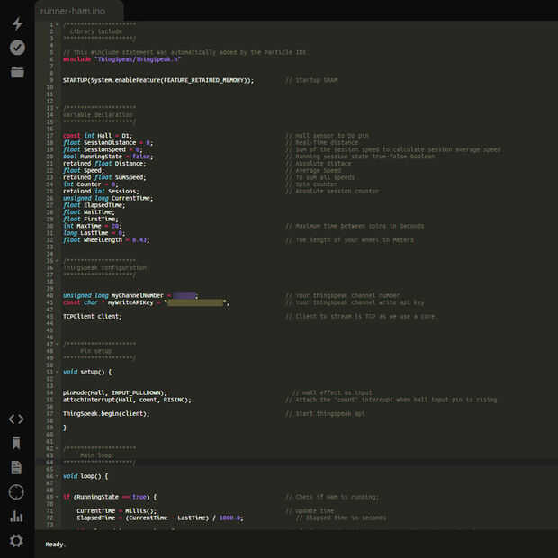
Task: Open the Code panel angle brackets icon
Action: (16, 418)
